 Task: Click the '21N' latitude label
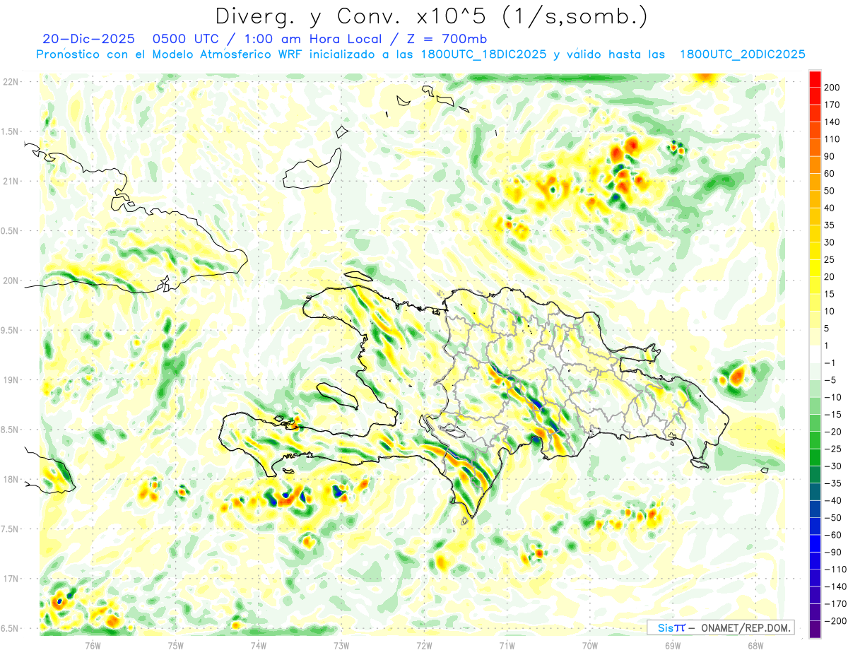pos(10,181)
